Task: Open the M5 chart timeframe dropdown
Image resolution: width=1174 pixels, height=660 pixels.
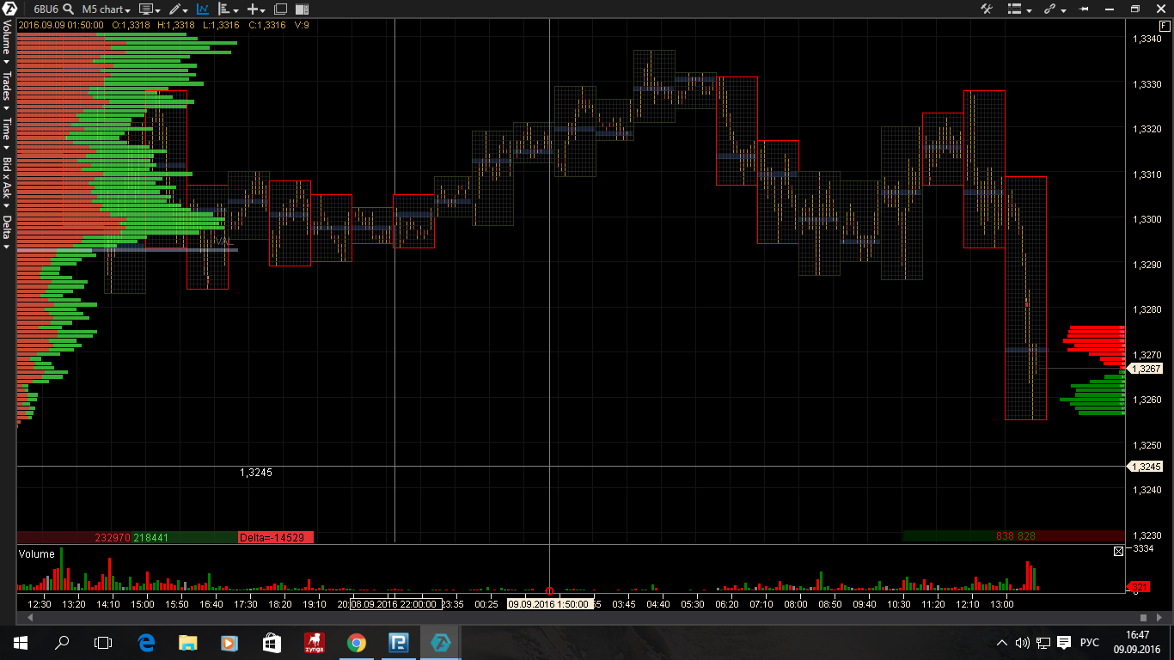Action: [106, 9]
